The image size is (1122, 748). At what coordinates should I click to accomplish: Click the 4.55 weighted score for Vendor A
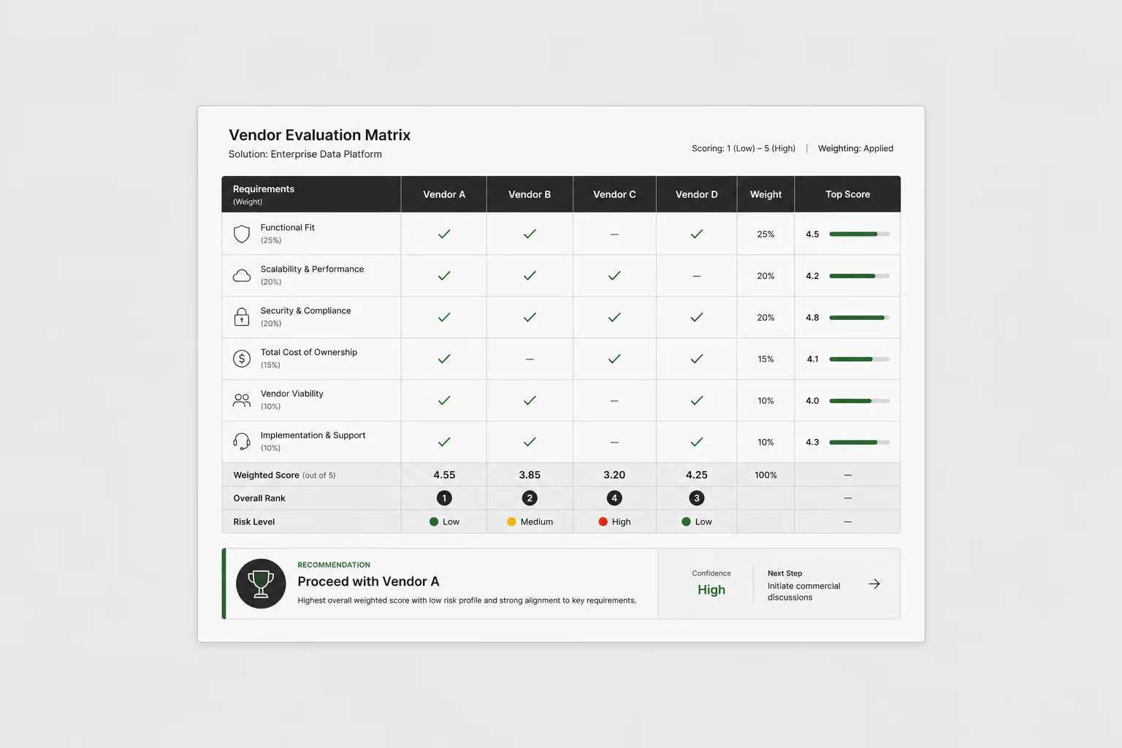[x=444, y=475]
